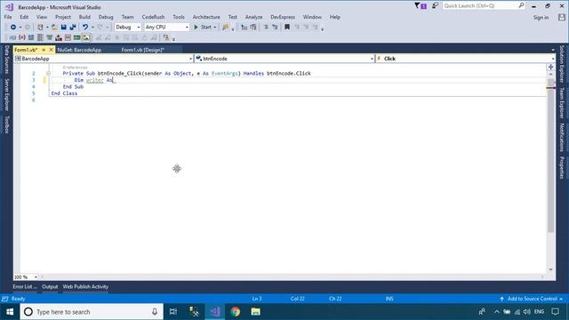This screenshot has width=569, height=320.
Task: Click the split editor plus icon
Action: point(550,68)
